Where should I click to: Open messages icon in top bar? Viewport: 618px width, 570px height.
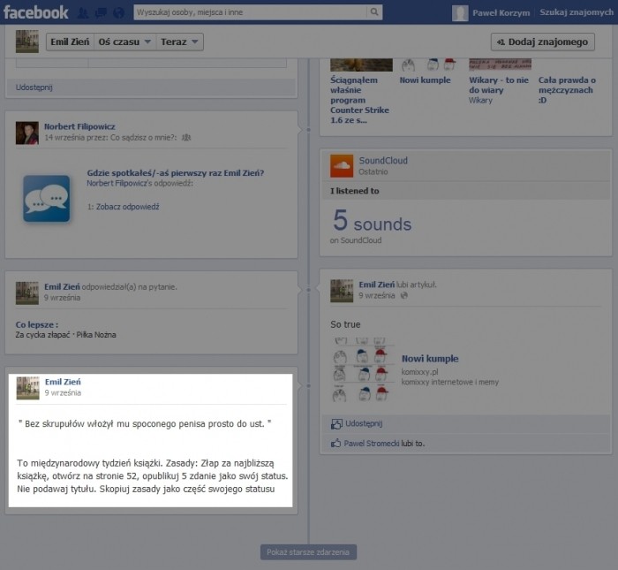point(99,13)
